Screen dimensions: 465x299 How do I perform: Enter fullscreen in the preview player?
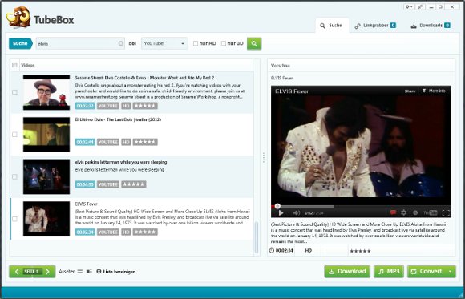(446, 212)
